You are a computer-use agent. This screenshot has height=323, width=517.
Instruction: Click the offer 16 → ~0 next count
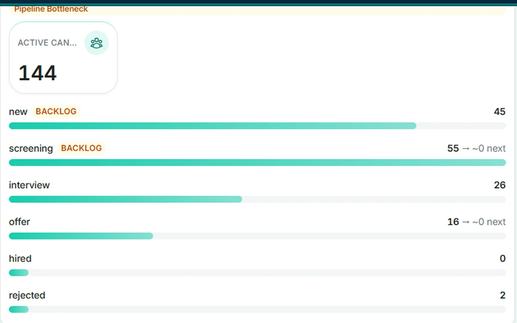477,222
